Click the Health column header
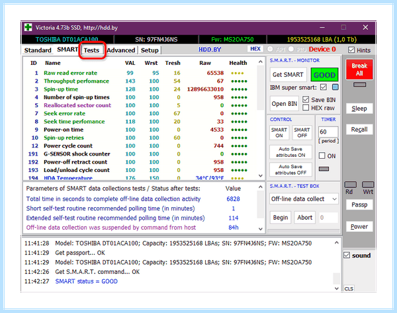The width and height of the screenshot is (397, 313). tap(238, 63)
